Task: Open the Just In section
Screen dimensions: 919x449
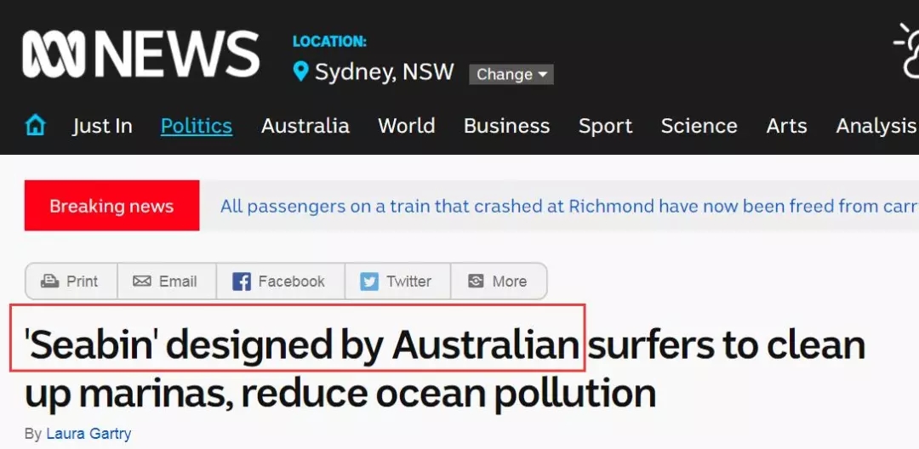Action: [102, 126]
